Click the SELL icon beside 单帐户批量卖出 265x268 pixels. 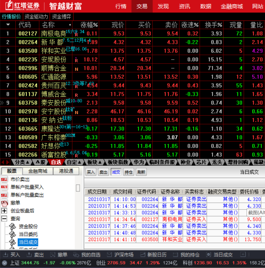pyautogui.click(x=4, y=195)
